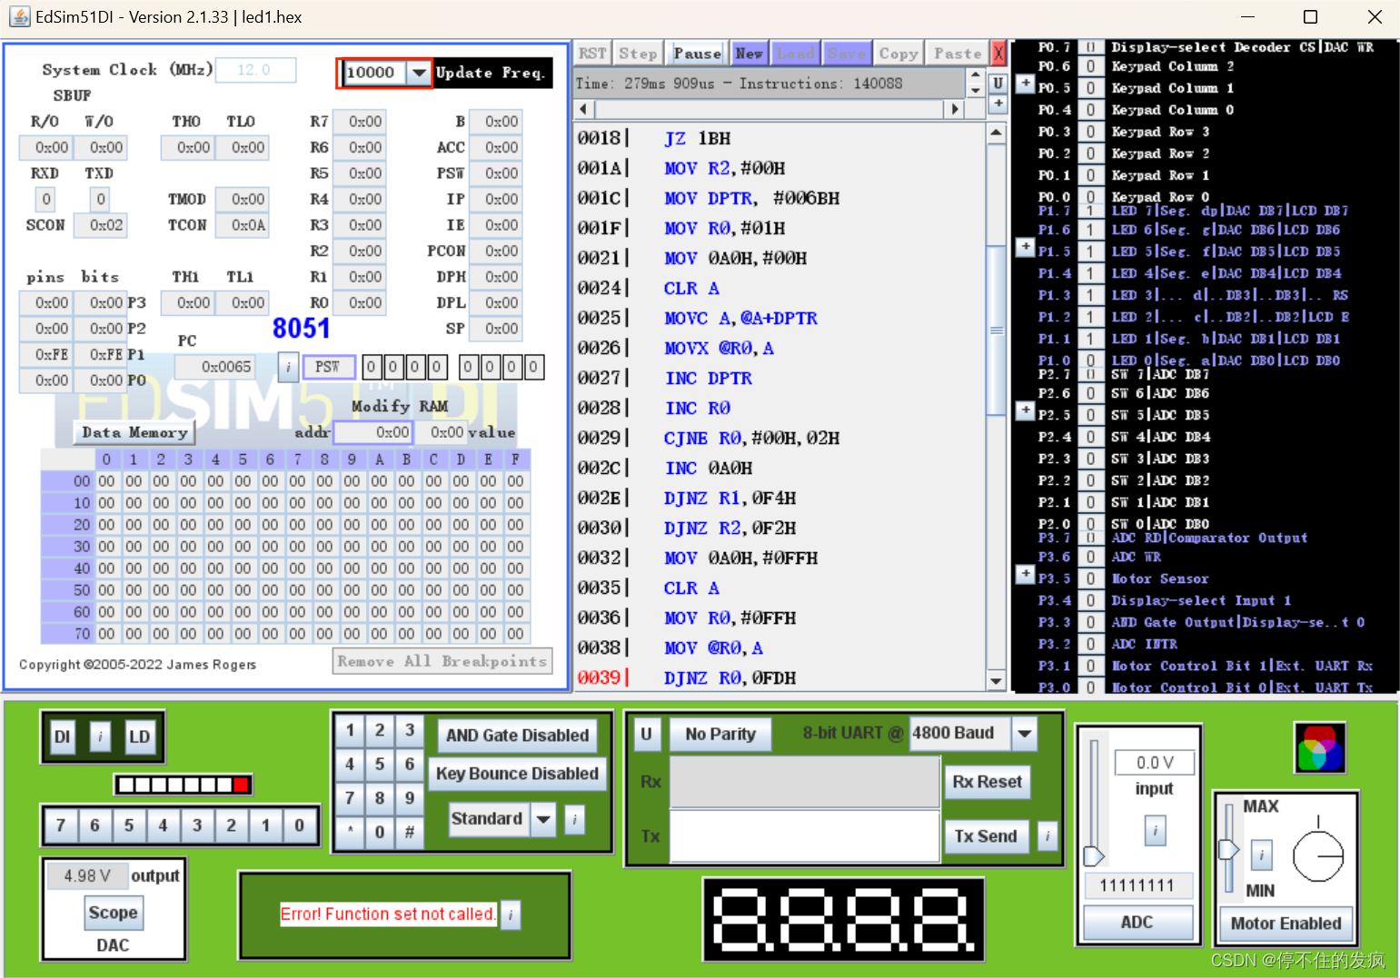Pause the running simulation
This screenshot has width=1400, height=978.
coord(696,53)
